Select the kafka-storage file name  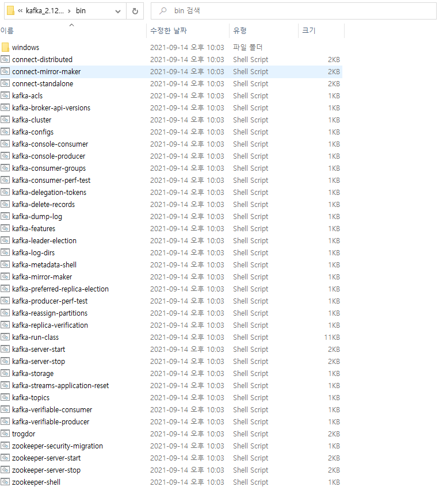click(x=33, y=373)
